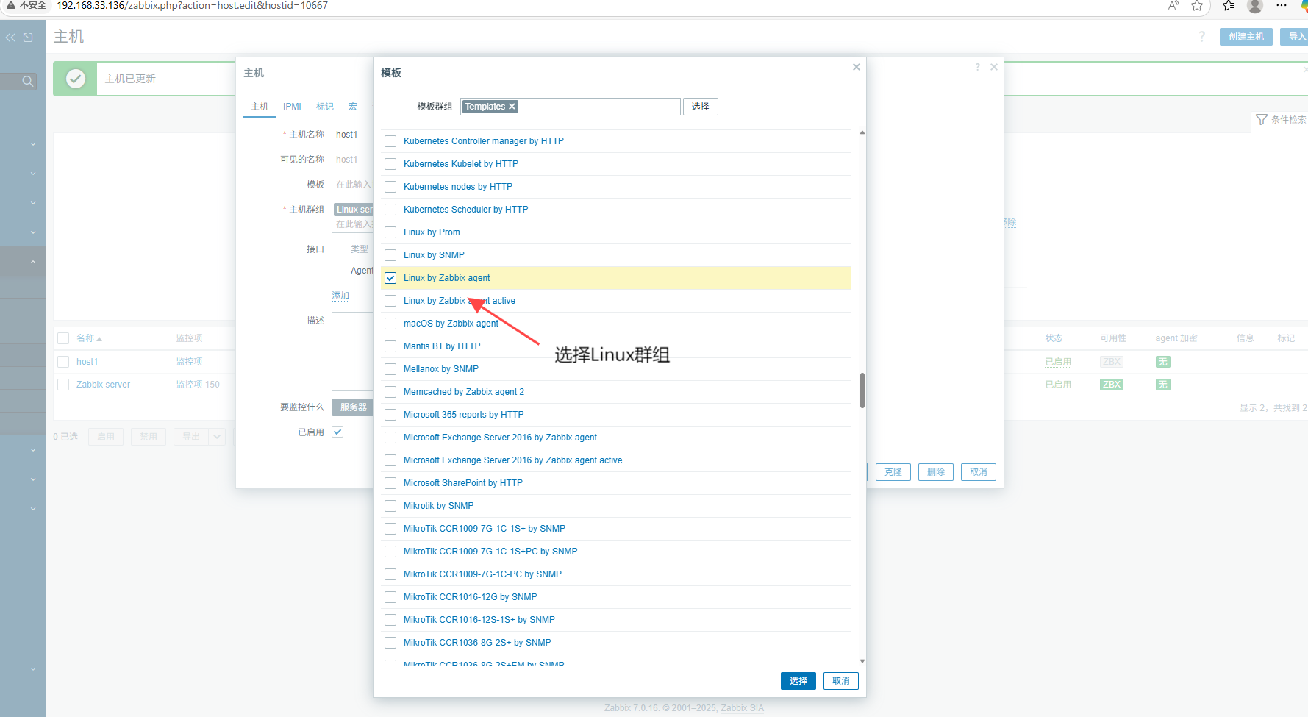1308x717 pixels.
Task: Click the sidebar hide toggle icon
Action: [x=28, y=38]
